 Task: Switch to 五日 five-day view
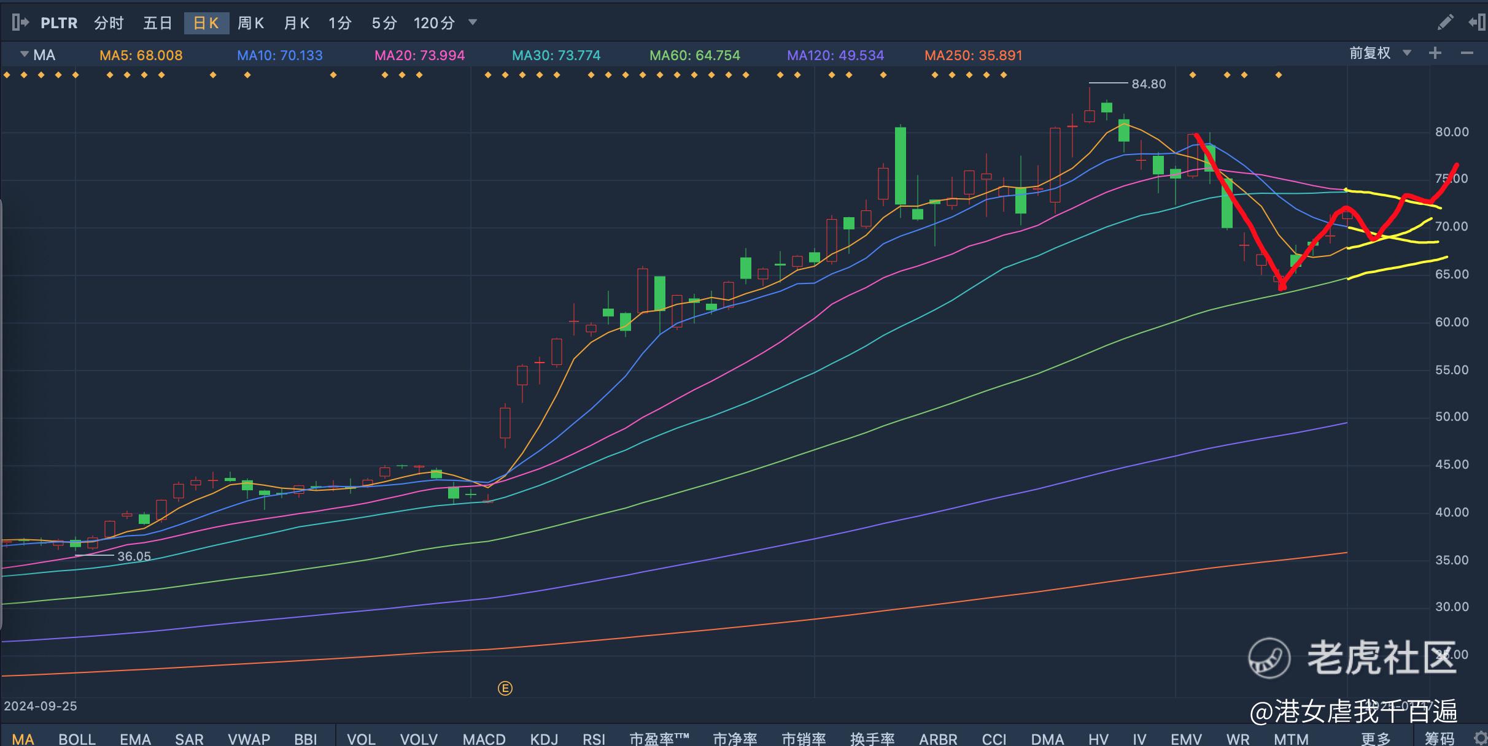(x=158, y=23)
